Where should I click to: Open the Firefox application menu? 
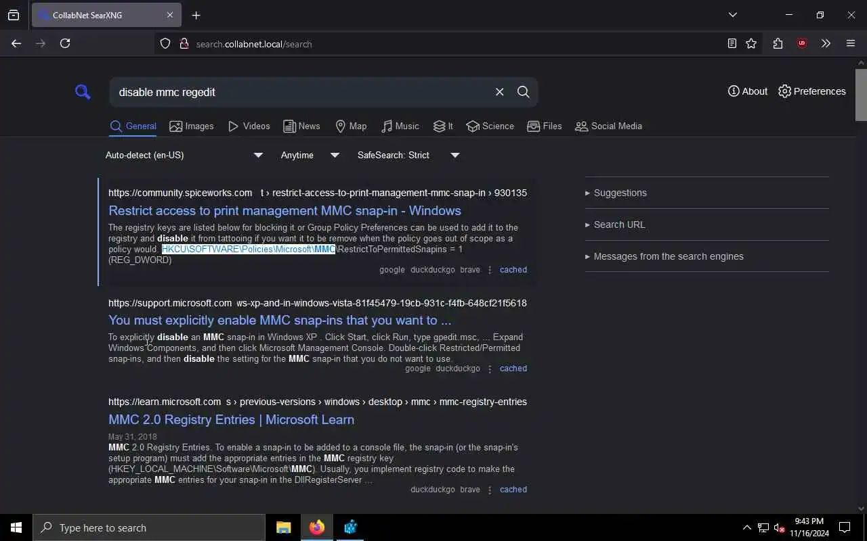point(851,43)
